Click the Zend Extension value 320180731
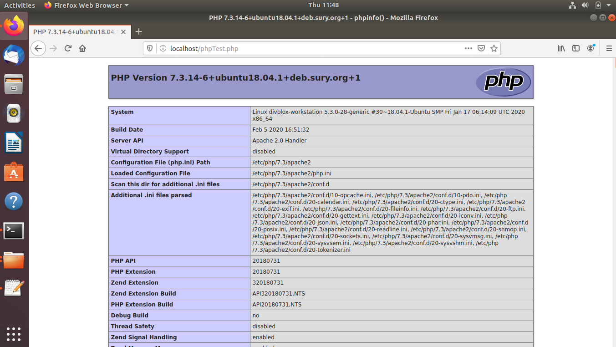 coord(269,283)
